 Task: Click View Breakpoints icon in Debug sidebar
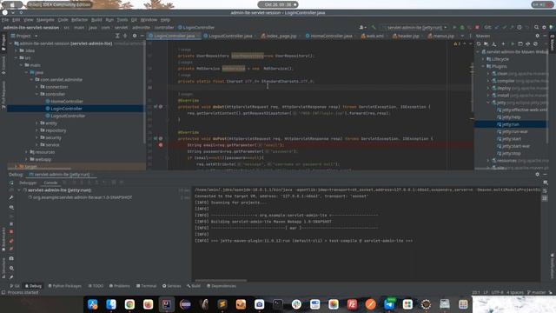pos(11,241)
